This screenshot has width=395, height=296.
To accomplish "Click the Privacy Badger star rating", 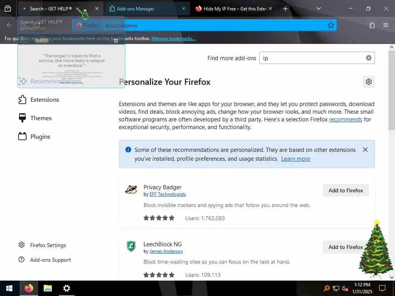I will 159,218.
